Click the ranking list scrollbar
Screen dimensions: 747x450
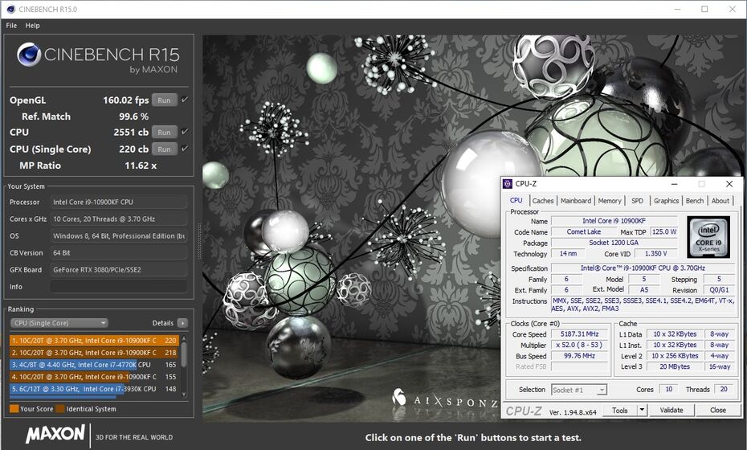184,355
